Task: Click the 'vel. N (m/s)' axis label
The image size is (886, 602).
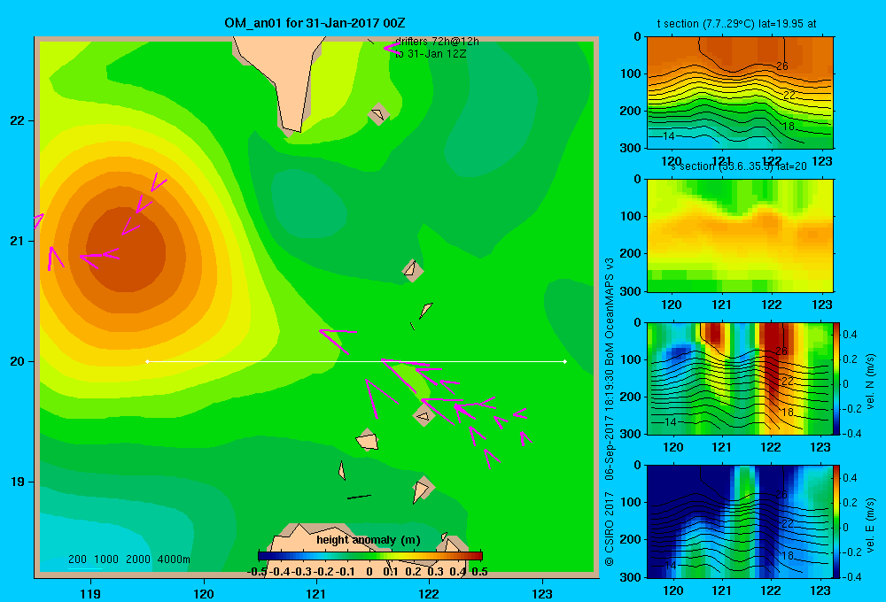Action: pyautogui.click(x=871, y=382)
